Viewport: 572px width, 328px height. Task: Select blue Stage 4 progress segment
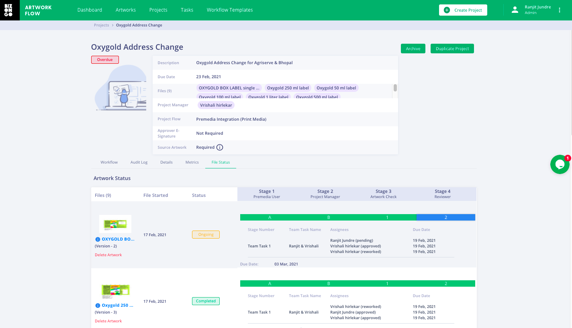[445, 217]
